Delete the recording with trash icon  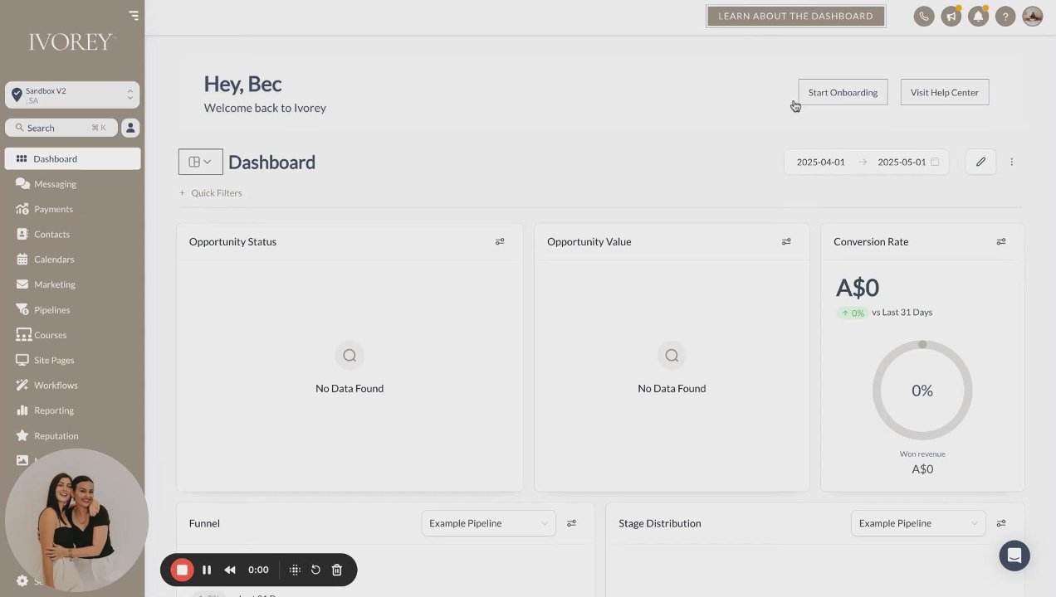[x=336, y=570]
